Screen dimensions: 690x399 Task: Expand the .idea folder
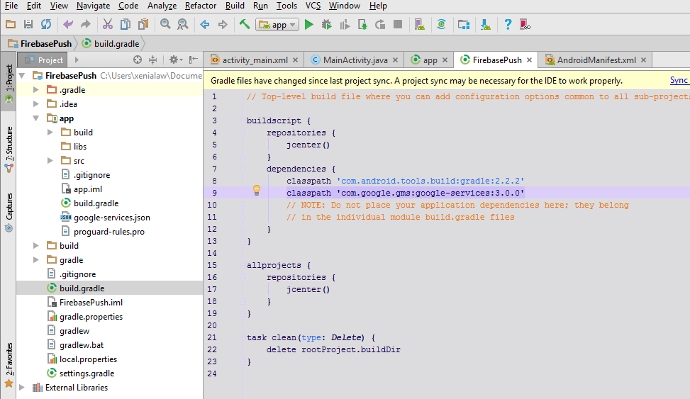pos(36,103)
